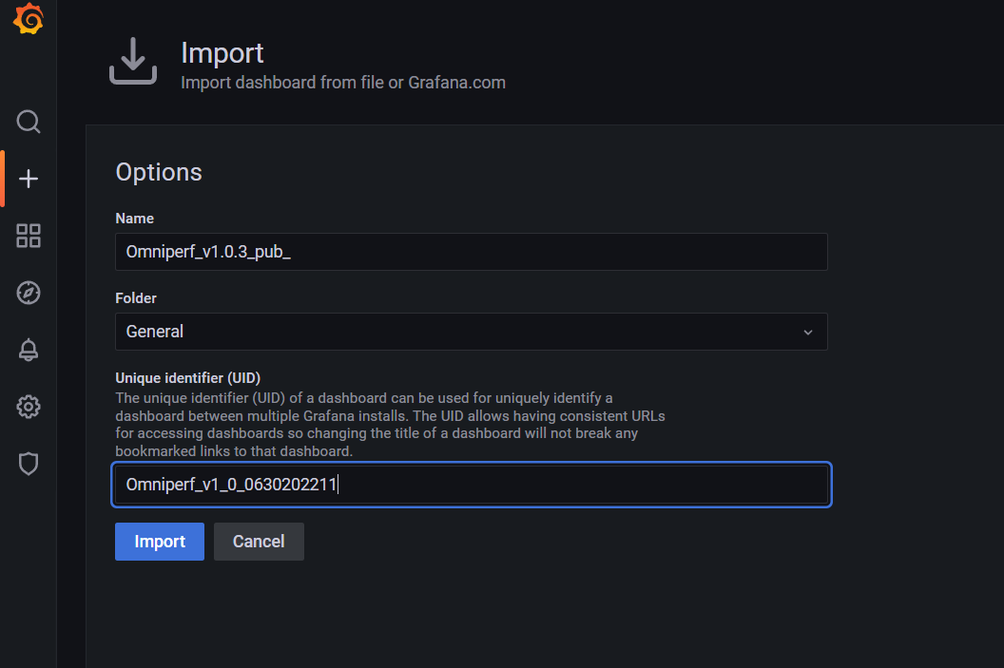Image resolution: width=1004 pixels, height=668 pixels.
Task: Click the Folder field label
Action: point(136,298)
